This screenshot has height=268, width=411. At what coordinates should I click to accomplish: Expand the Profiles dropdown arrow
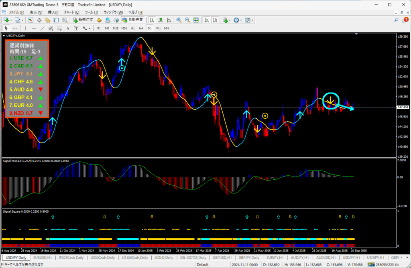[22, 20]
